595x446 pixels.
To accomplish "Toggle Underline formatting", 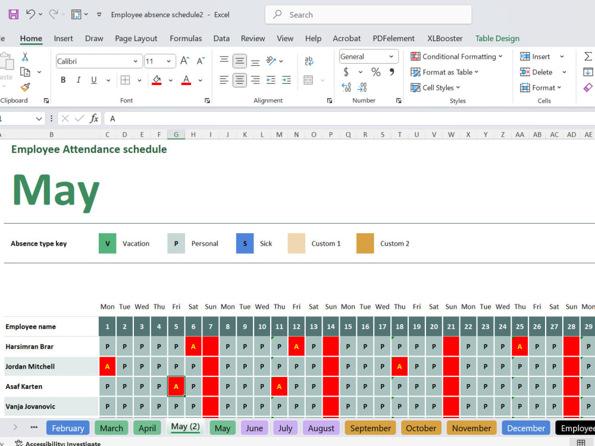I will point(94,80).
